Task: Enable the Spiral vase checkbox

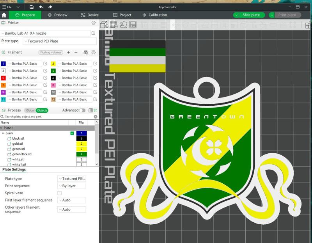Action: [60, 193]
